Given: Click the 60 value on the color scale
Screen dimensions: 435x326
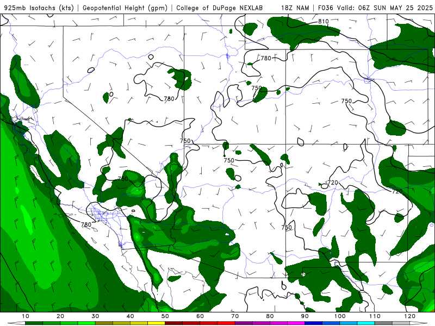Looking at the screenshot, I should click(200, 316).
